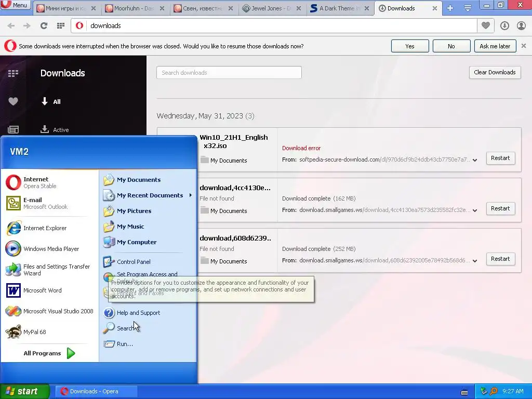Open My Documents in Start menu
The width and height of the screenshot is (532, 399).
pos(148,180)
